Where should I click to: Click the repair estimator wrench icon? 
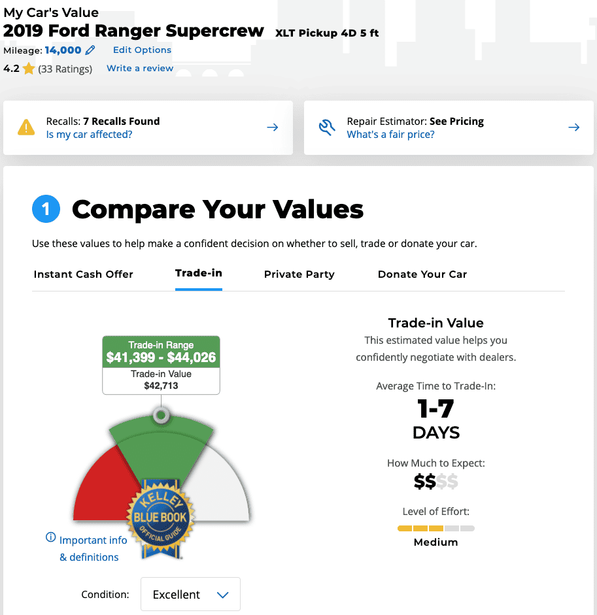click(x=326, y=127)
